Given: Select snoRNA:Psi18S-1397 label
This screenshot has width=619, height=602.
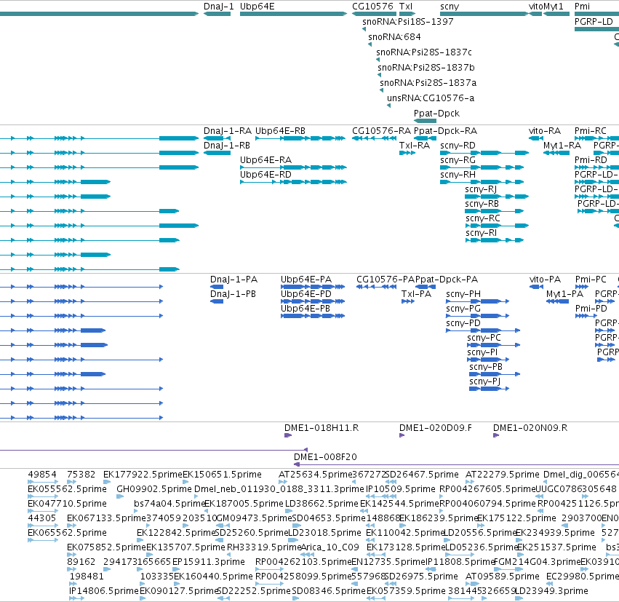Looking at the screenshot, I should coord(408,22).
